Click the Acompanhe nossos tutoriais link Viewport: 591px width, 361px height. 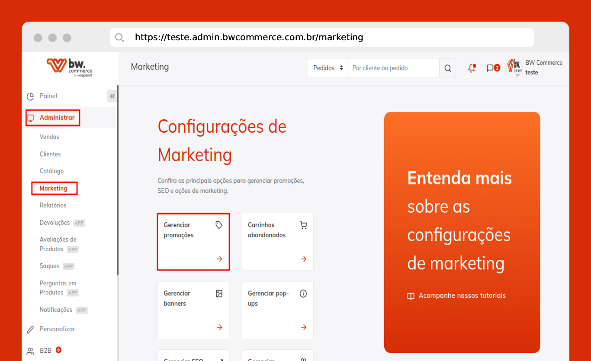462,296
